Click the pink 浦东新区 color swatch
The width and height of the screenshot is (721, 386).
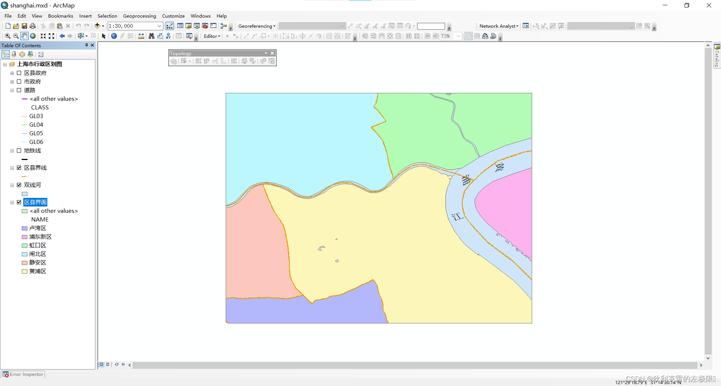tap(24, 236)
